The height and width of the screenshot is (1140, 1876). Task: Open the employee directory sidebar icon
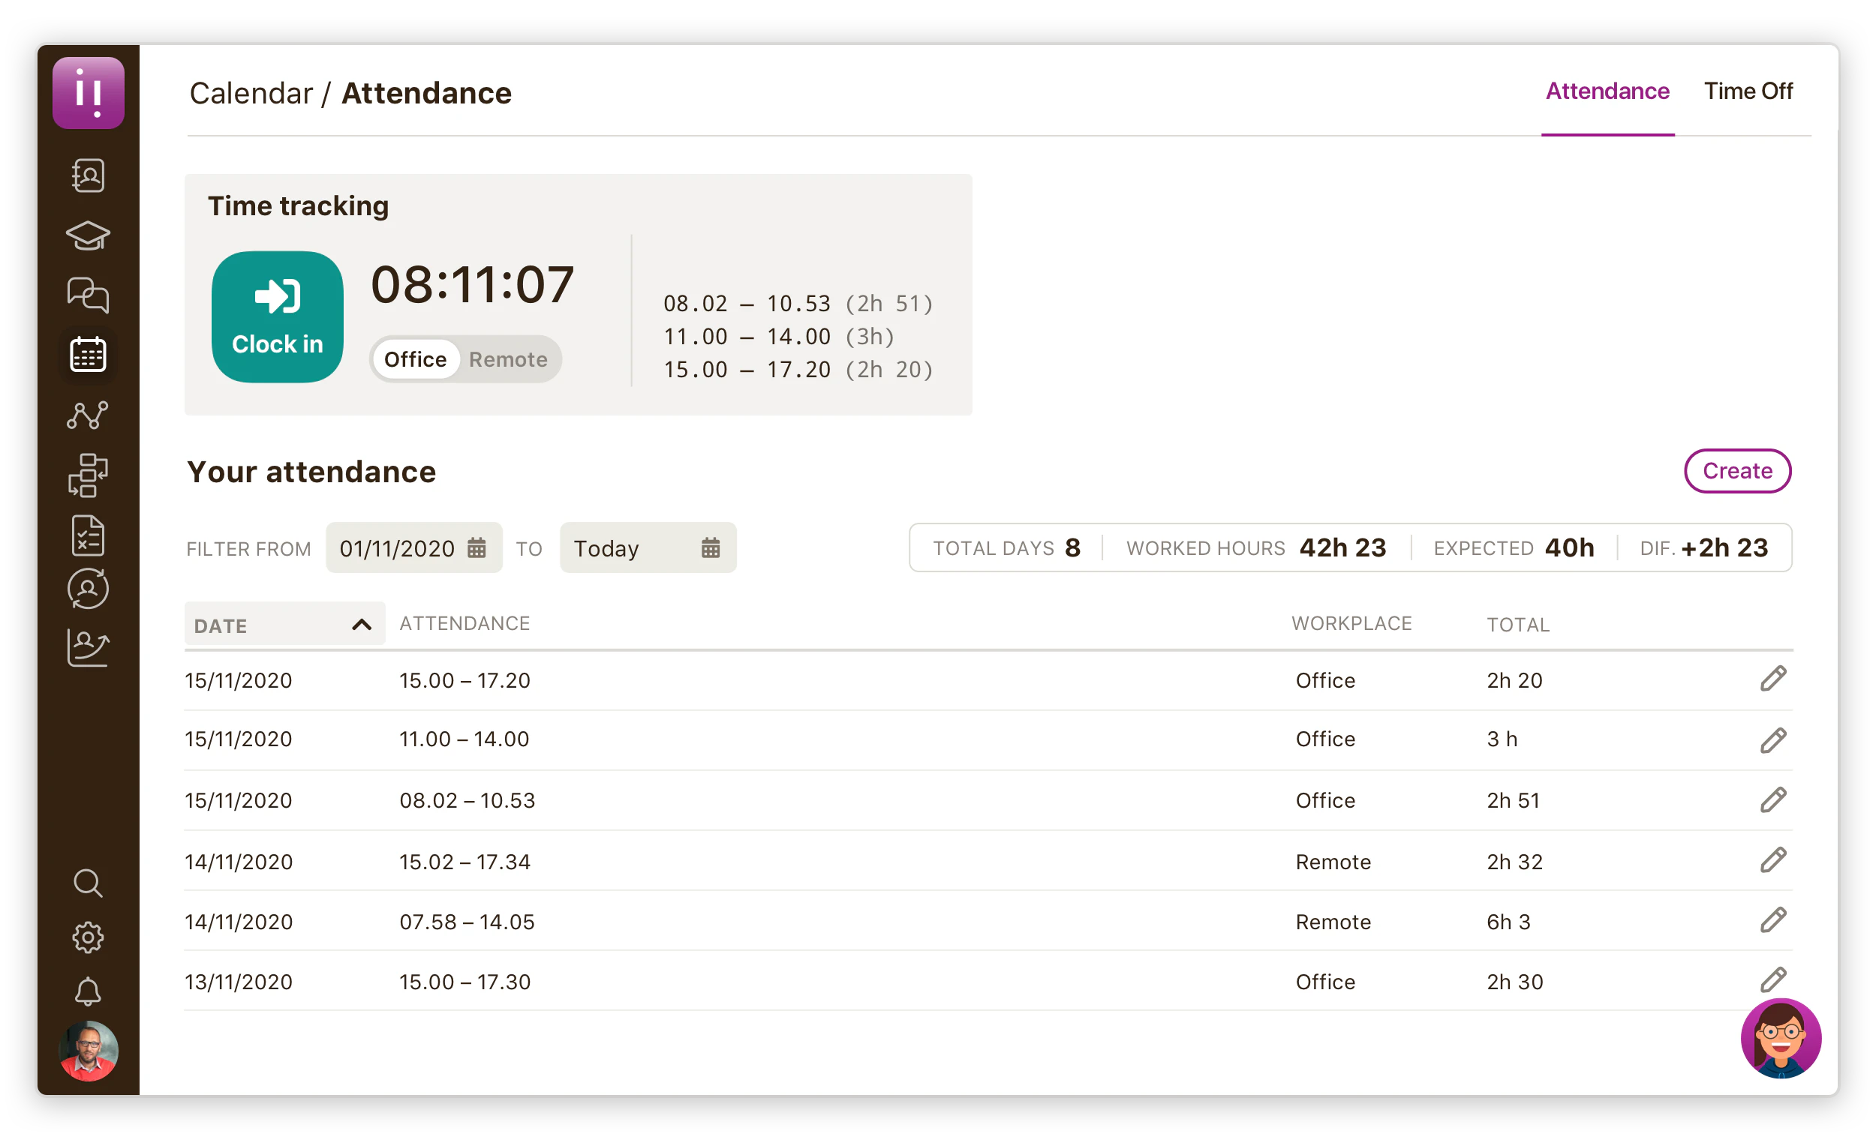point(88,175)
